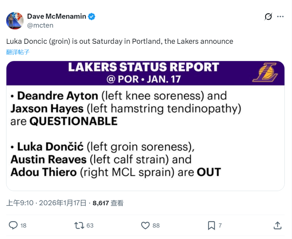
Task: Like the post with heart icon
Action: [x=145, y=225]
